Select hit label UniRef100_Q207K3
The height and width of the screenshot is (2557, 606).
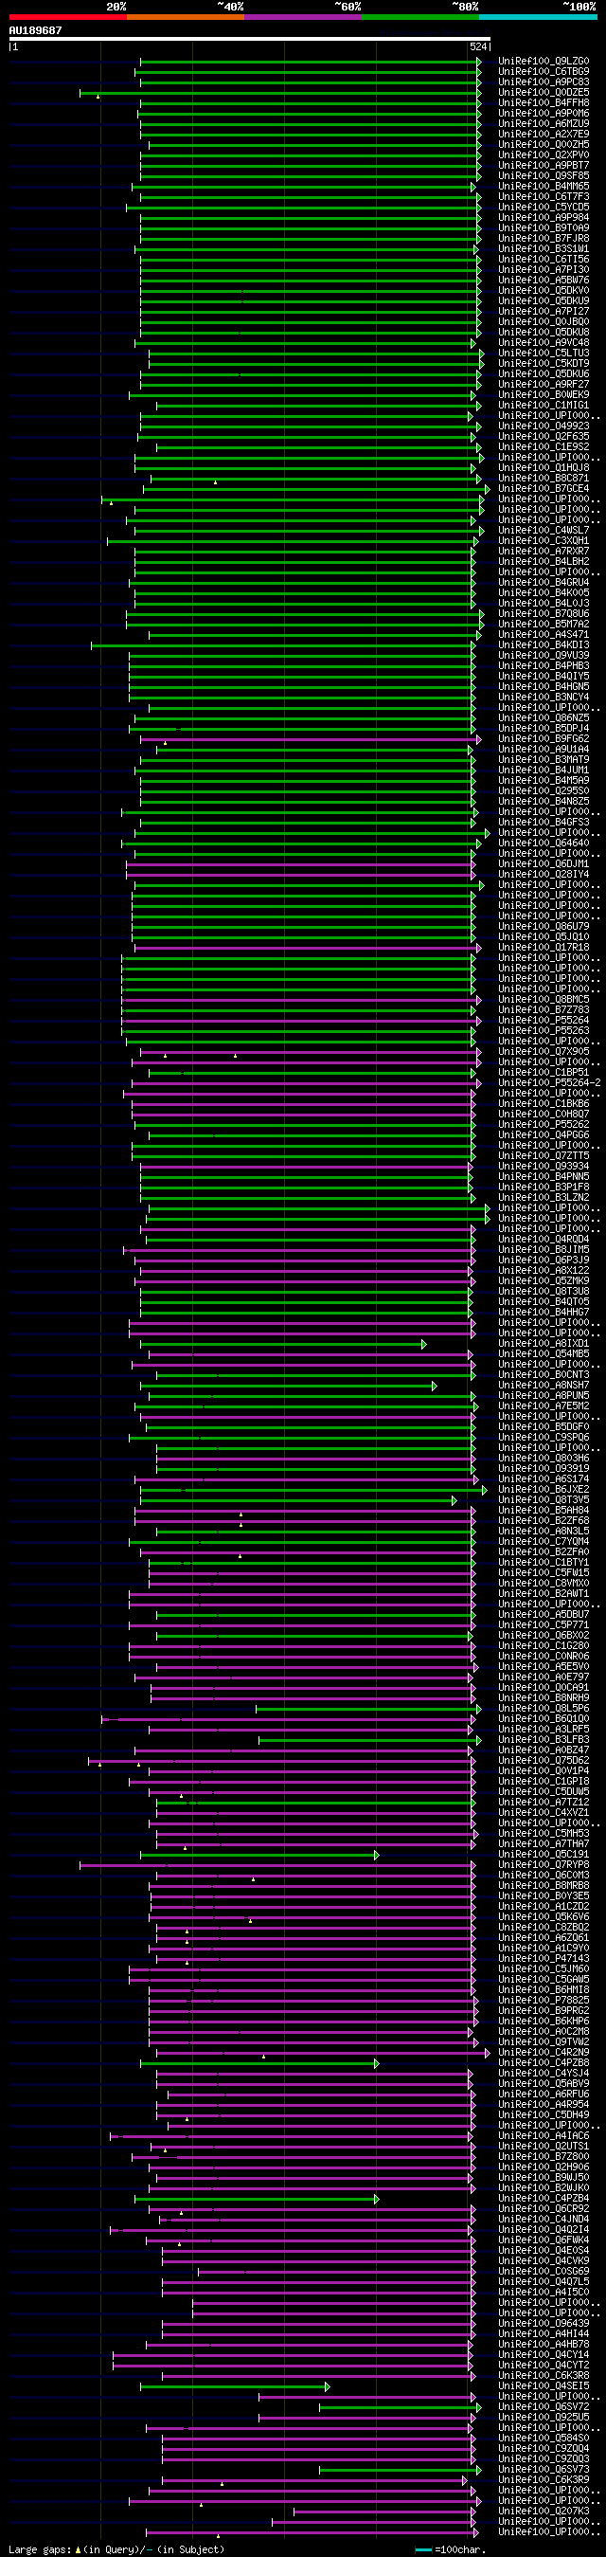point(544,2511)
